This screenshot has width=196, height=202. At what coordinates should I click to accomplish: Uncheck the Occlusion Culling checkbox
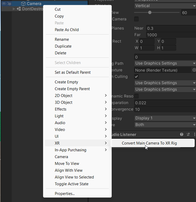[x=137, y=76]
